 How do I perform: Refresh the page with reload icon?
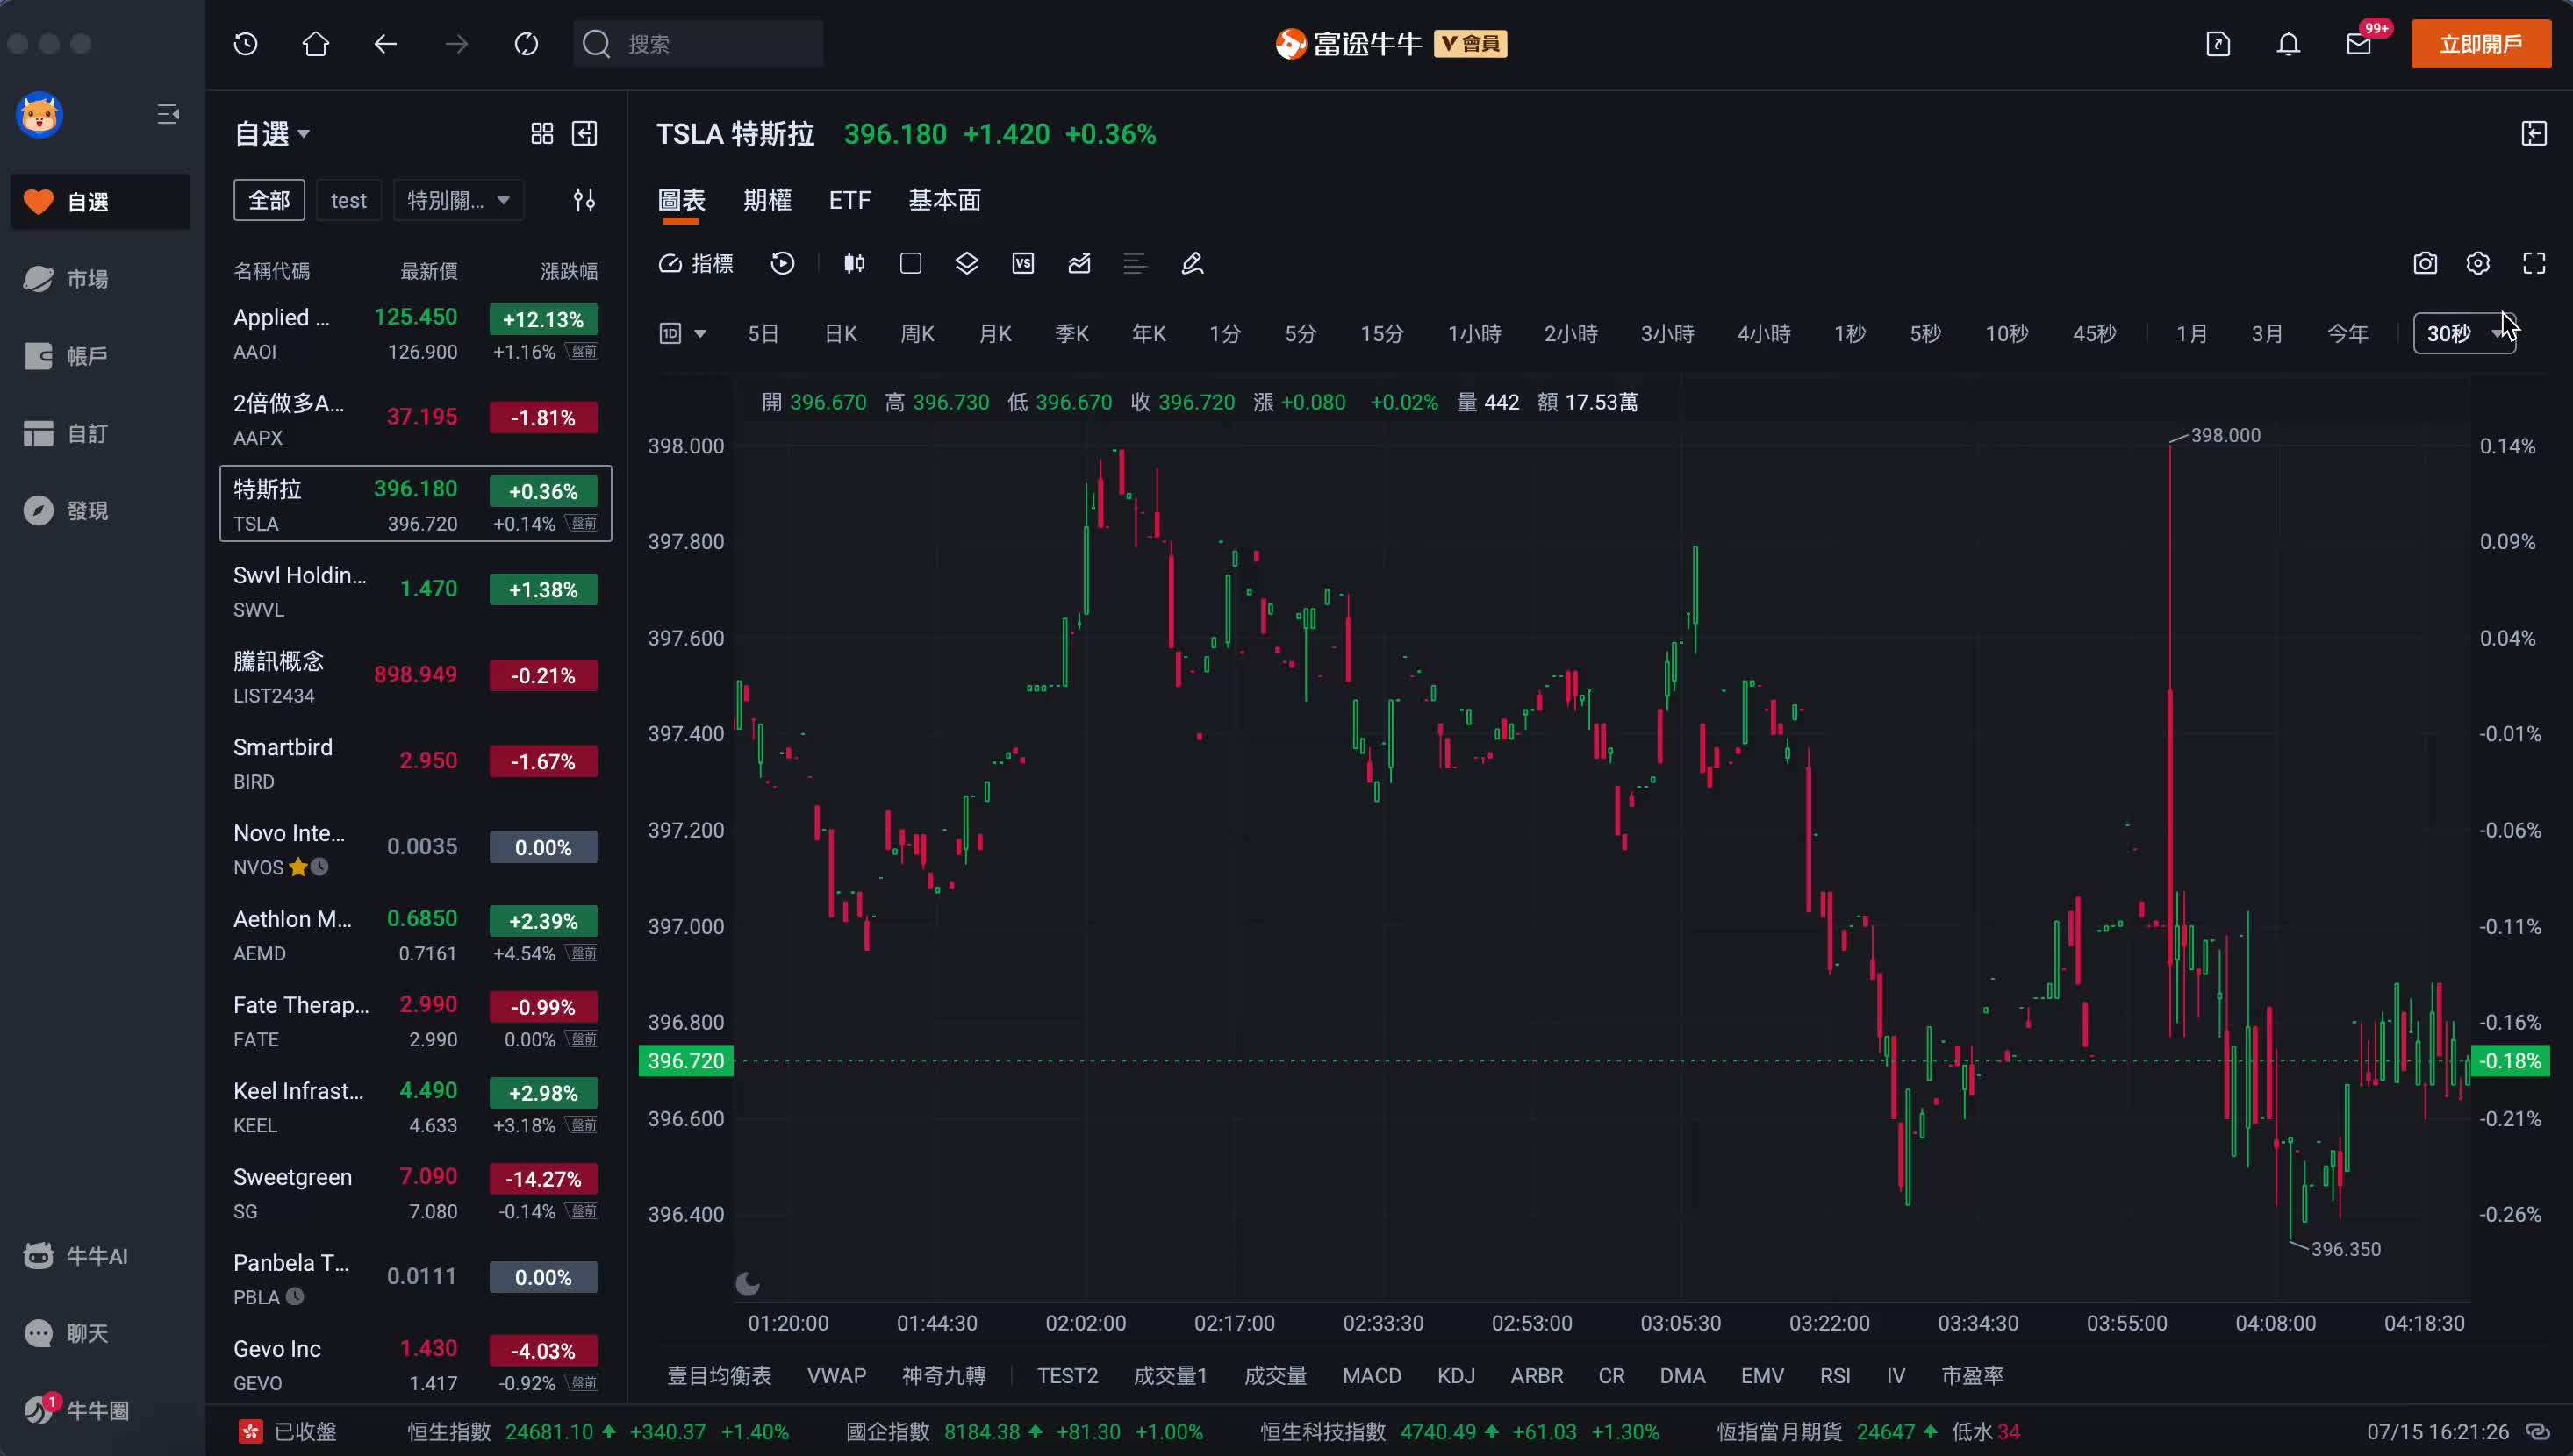[x=527, y=44]
